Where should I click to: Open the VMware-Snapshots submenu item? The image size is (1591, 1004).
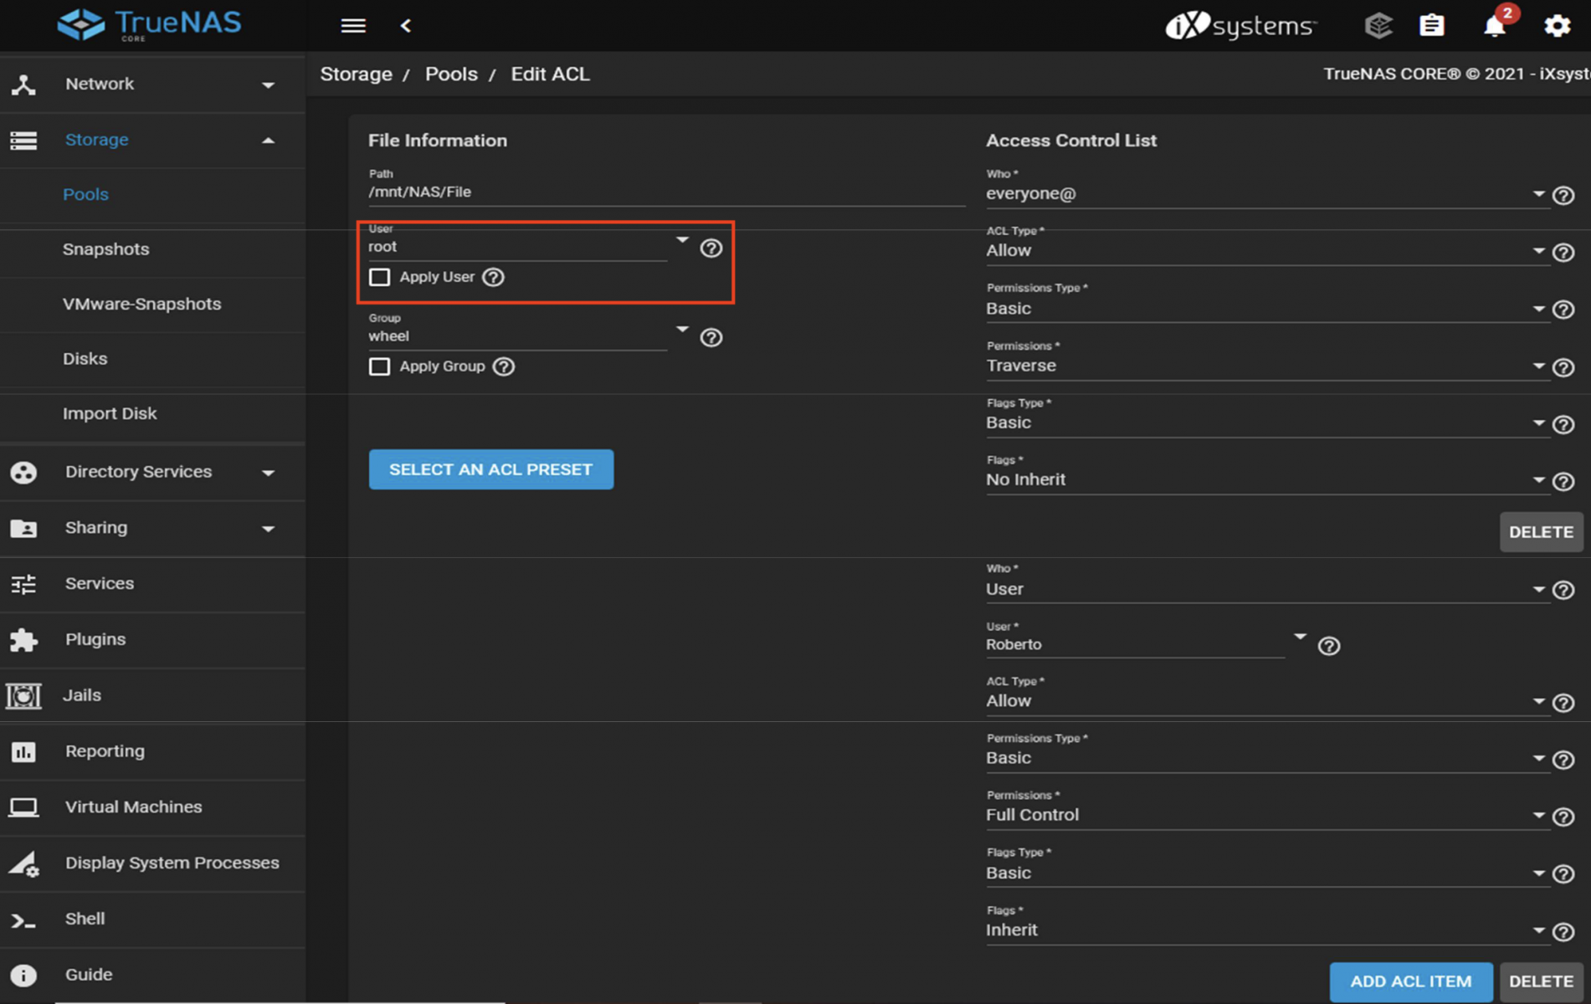click(152, 305)
